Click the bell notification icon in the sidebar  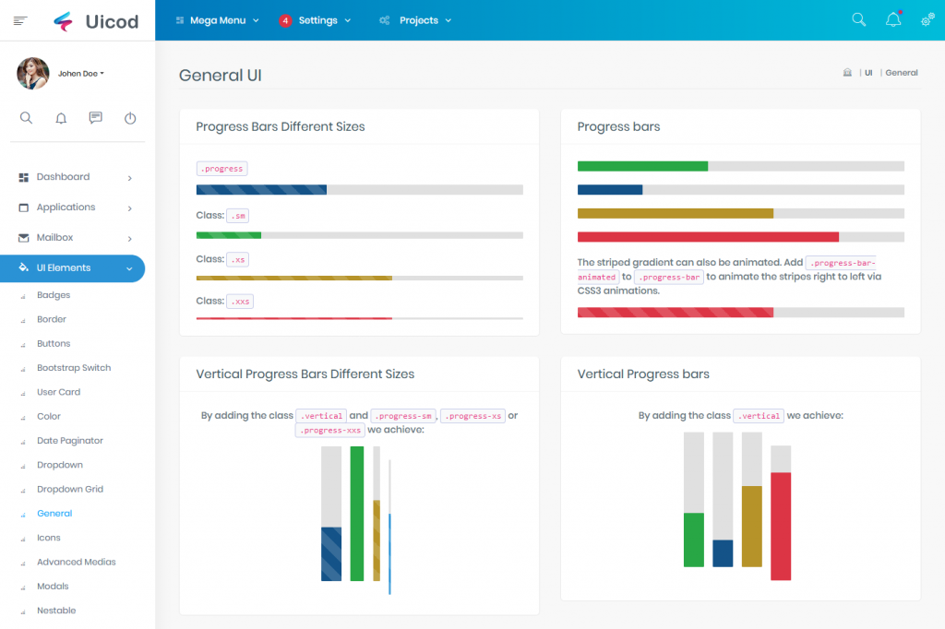tap(60, 118)
